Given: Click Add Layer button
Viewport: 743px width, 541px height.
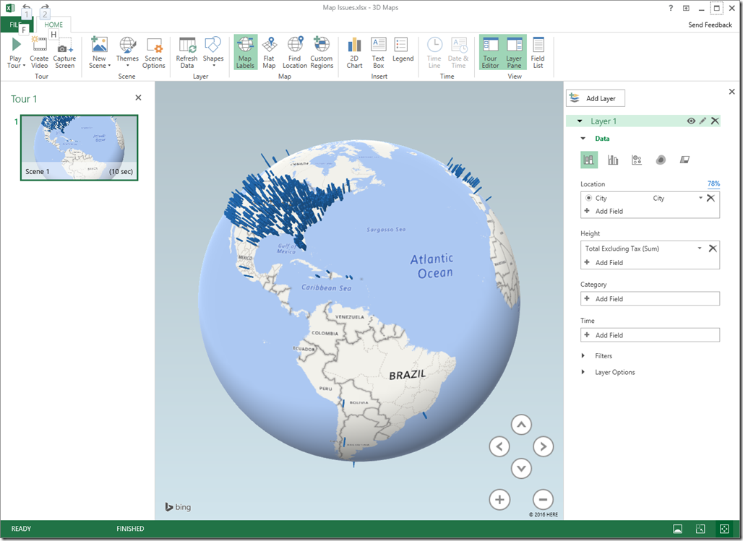Looking at the screenshot, I should click(x=596, y=98).
